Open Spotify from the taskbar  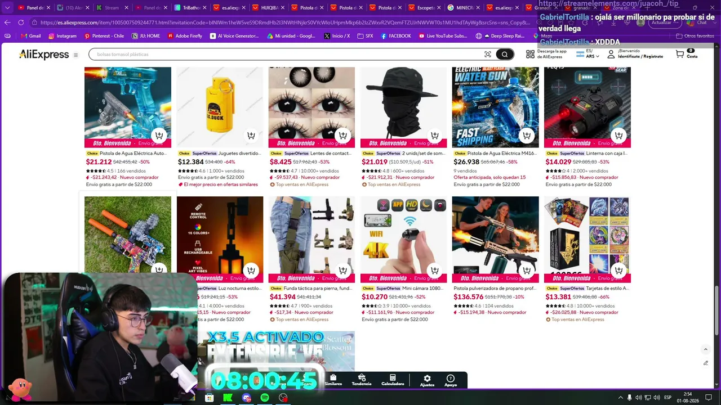[x=265, y=398]
